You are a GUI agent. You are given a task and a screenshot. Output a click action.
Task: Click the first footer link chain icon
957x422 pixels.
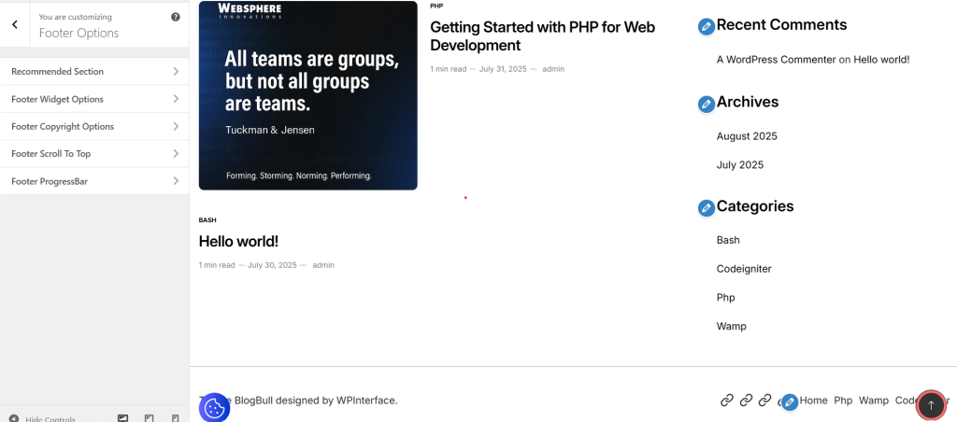click(727, 401)
